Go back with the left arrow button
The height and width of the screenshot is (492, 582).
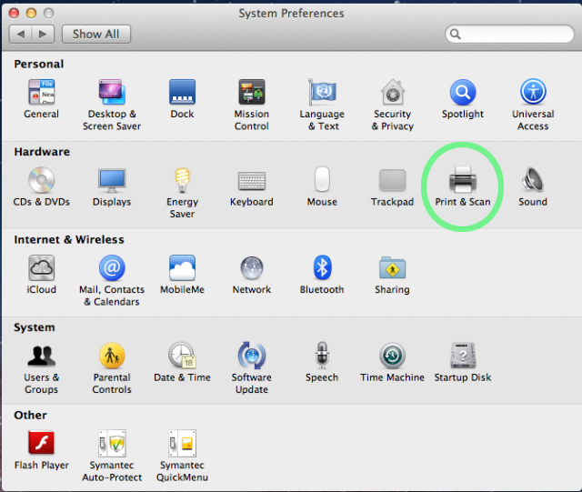tap(21, 35)
